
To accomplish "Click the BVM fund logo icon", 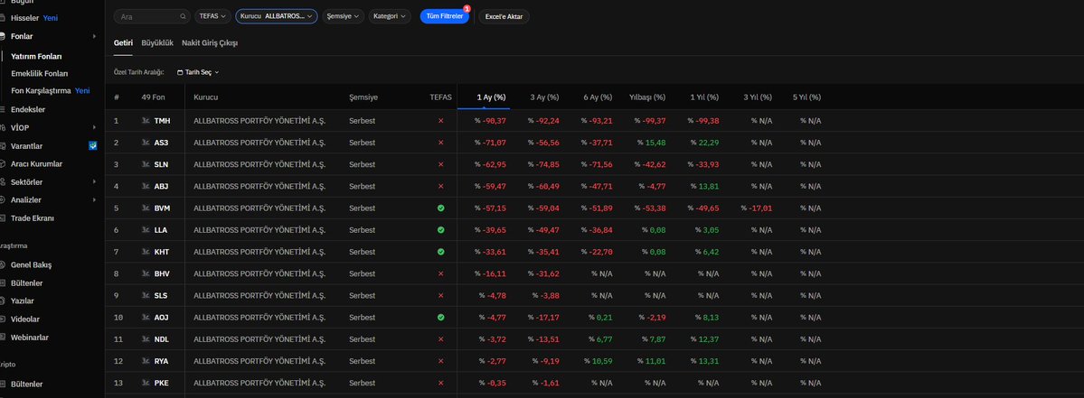I will tap(146, 208).
